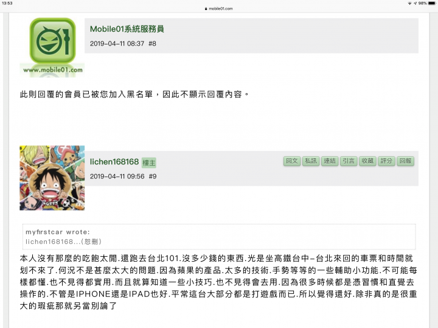Tap the Wi-Fi status icon

tap(410, 4)
